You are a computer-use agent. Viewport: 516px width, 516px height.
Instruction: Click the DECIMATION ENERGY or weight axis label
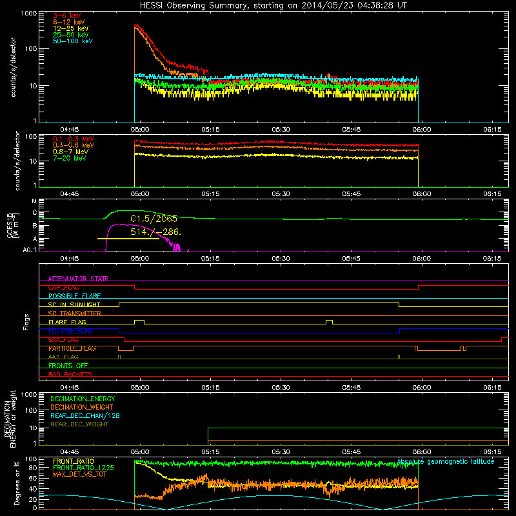[10, 419]
